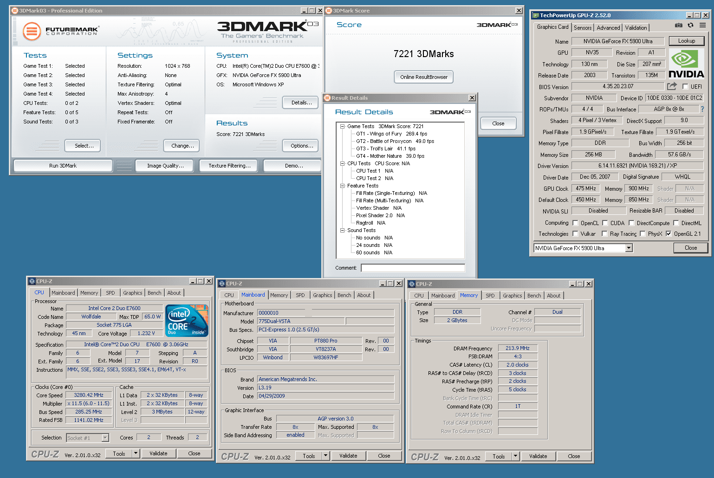714x478 pixels.
Task: Click the BIOS export arrow icon
Action: [x=672, y=86]
